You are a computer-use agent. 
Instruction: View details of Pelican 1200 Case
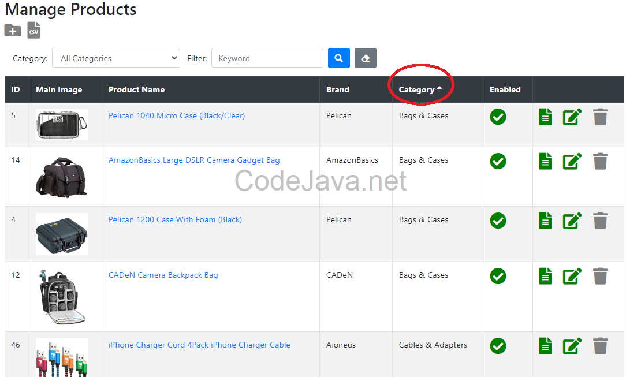pos(545,221)
